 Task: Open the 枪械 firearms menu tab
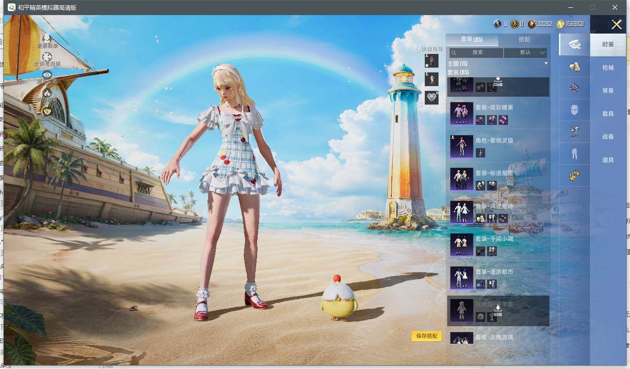pos(608,68)
